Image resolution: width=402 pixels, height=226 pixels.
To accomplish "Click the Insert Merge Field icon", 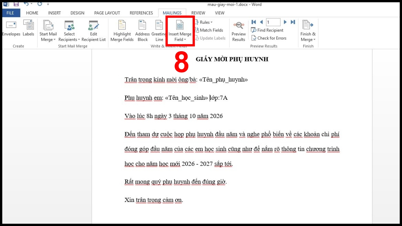I will (x=180, y=25).
